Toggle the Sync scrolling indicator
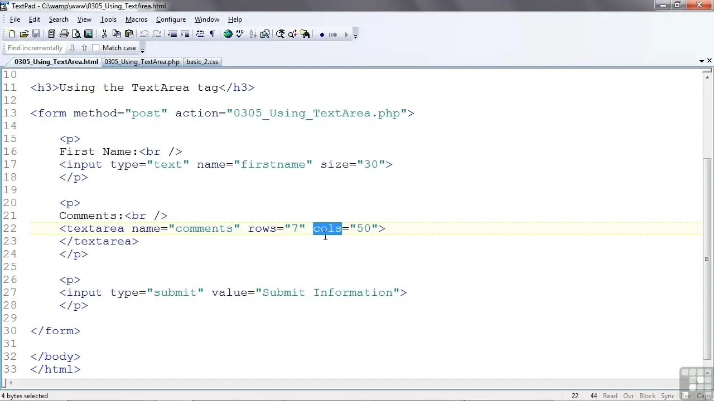This screenshot has height=401, width=714. pos(668,396)
